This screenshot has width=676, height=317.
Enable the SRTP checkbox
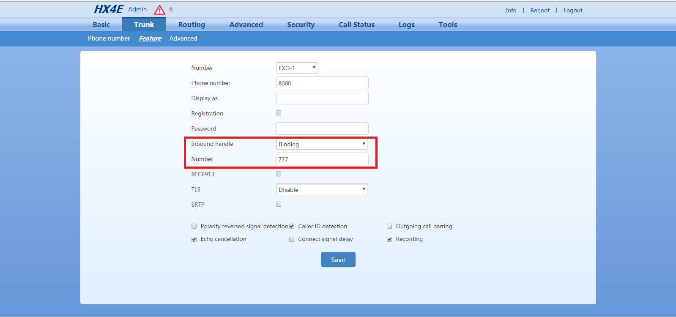279,204
